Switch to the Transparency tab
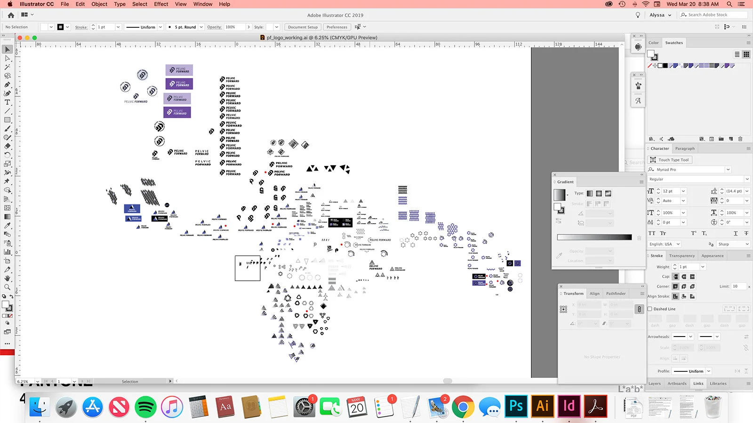Screen dimensions: 753x423 [x=682, y=256]
